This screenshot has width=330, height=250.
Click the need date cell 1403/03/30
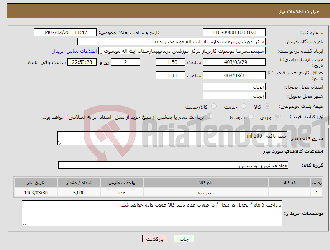36,193
